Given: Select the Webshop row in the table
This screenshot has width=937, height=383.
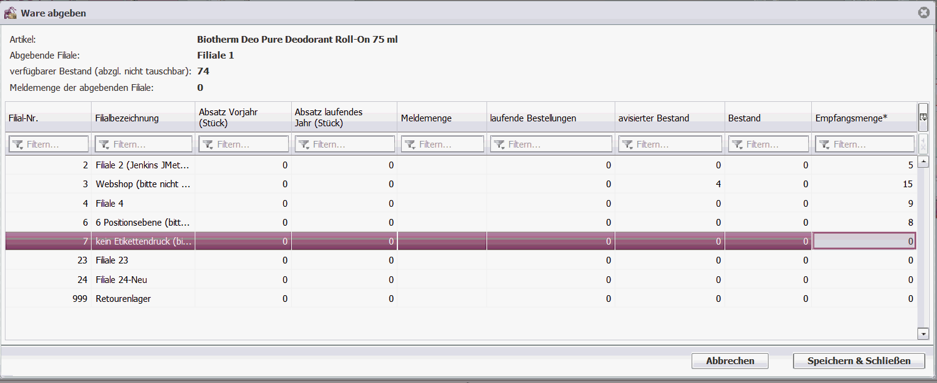Looking at the screenshot, I should tap(143, 184).
